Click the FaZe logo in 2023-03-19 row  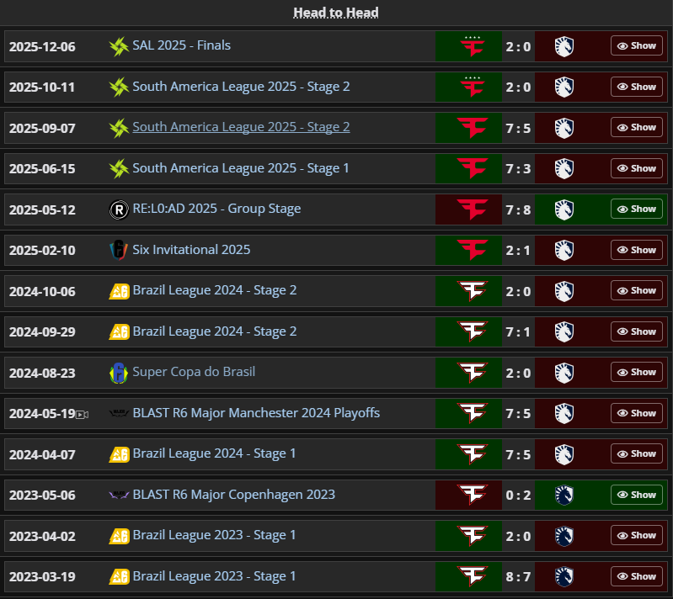click(473, 576)
